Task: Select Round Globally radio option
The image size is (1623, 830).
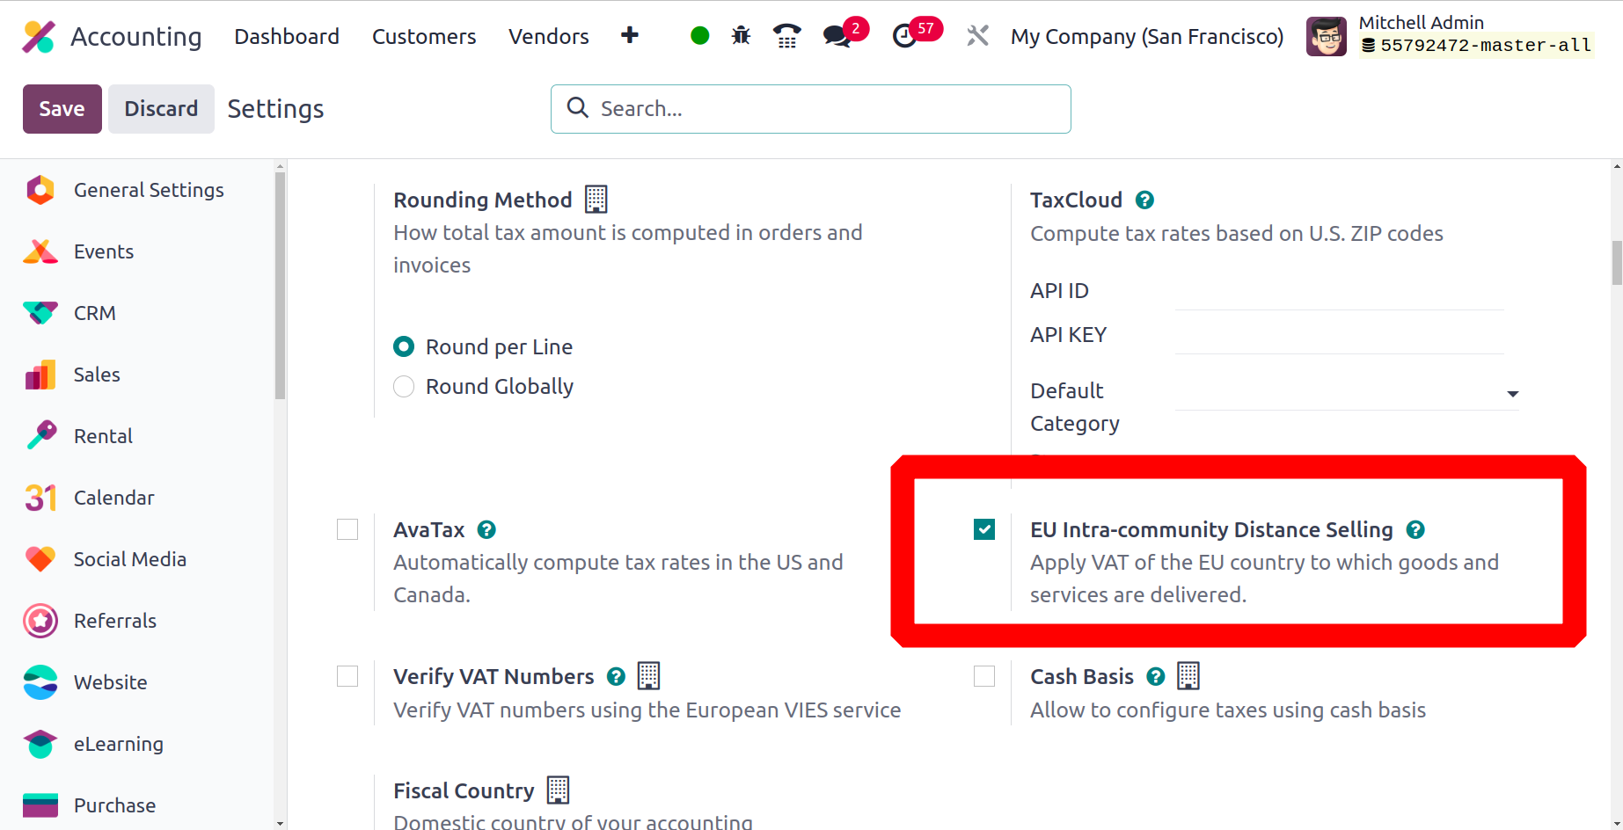Action: [x=404, y=387]
